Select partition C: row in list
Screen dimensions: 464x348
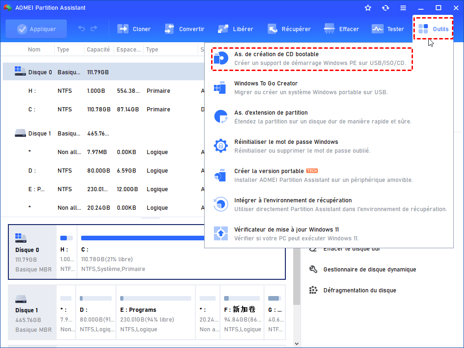pyautogui.click(x=103, y=110)
